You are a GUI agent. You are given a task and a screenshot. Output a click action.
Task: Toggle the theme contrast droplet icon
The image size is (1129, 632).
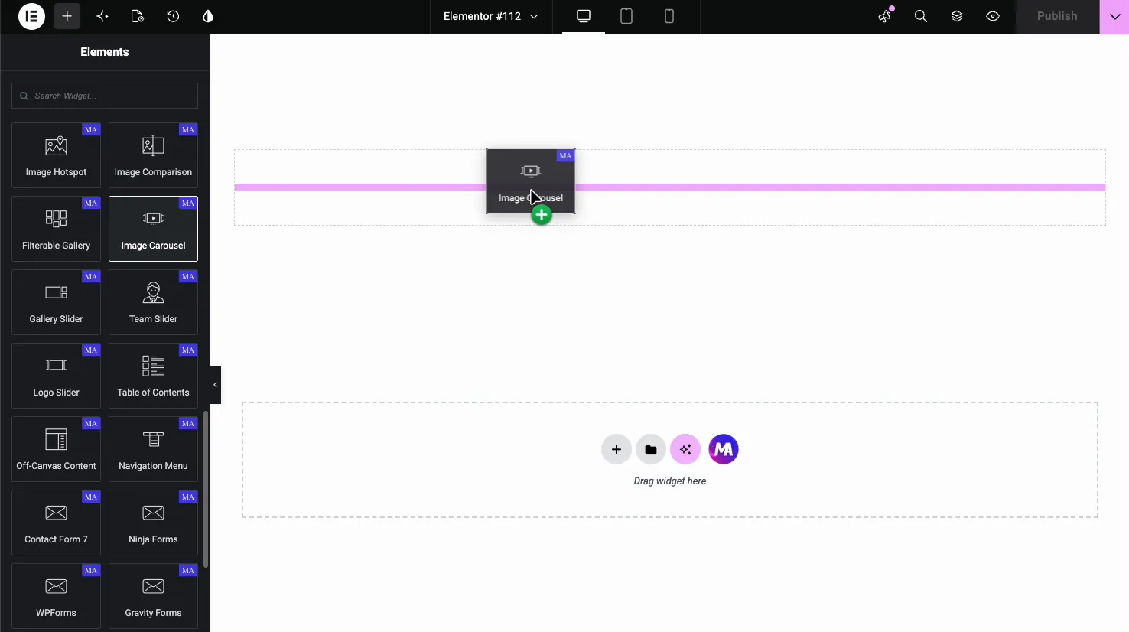coord(208,16)
